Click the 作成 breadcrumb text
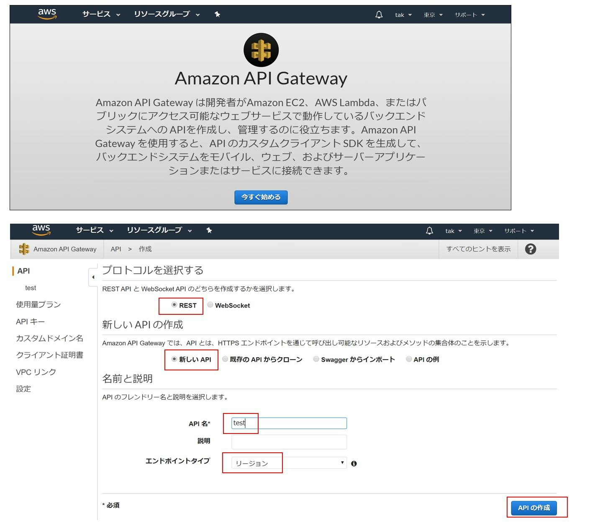Image resolution: width=595 pixels, height=528 pixels. click(x=145, y=249)
